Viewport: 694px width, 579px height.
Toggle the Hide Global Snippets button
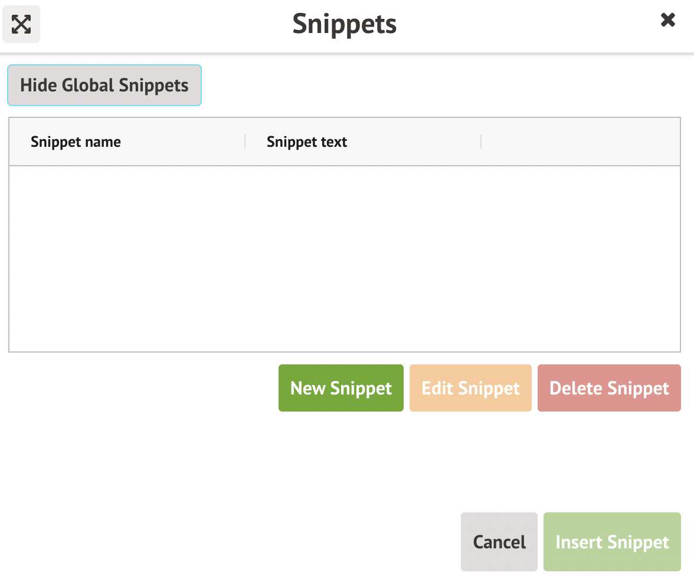(104, 85)
